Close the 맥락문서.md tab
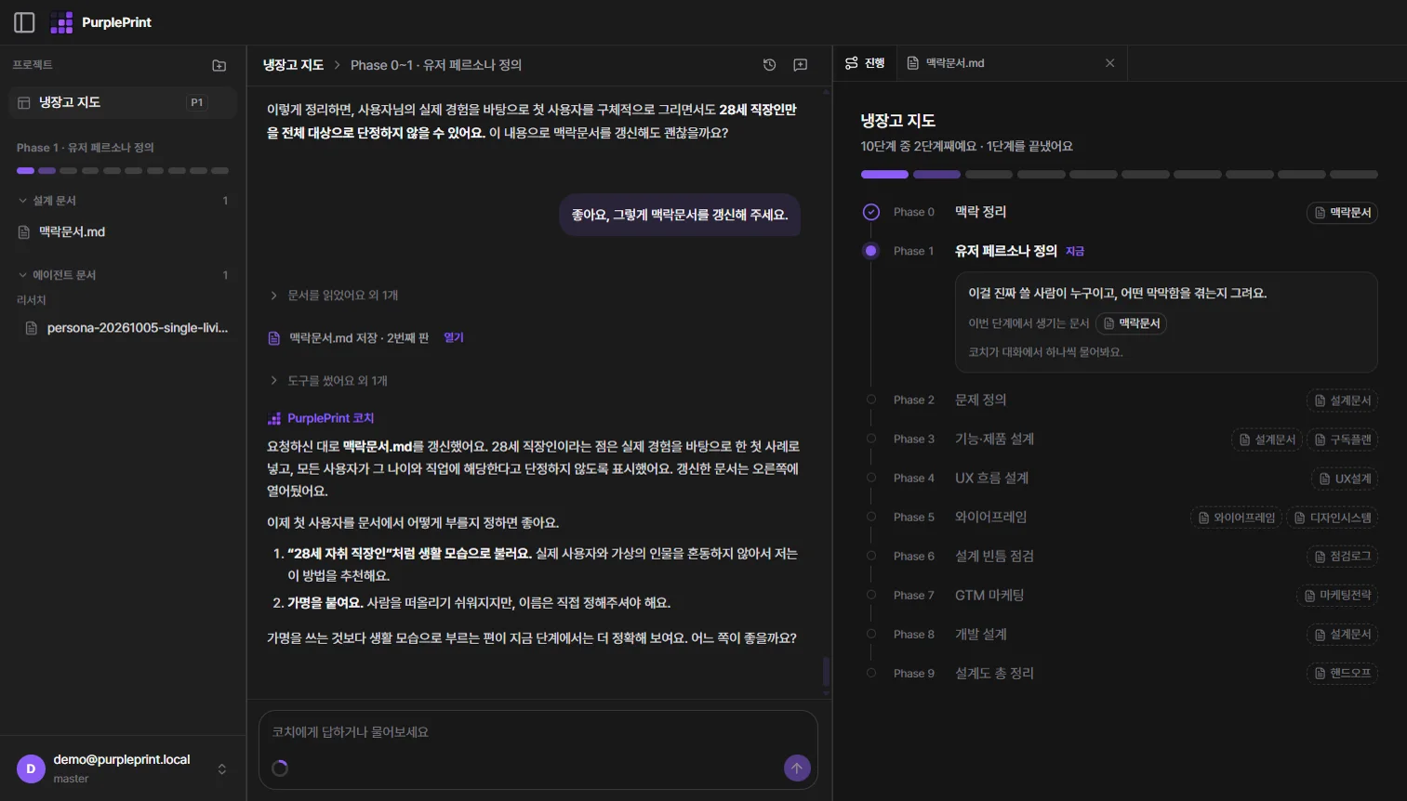This screenshot has width=1407, height=801. click(1109, 63)
